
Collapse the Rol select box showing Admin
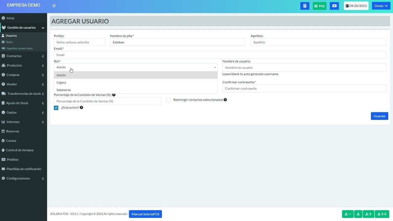coord(136,67)
